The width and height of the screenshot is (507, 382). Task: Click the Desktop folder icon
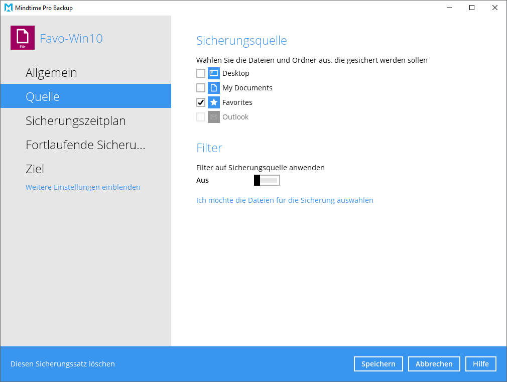point(214,73)
